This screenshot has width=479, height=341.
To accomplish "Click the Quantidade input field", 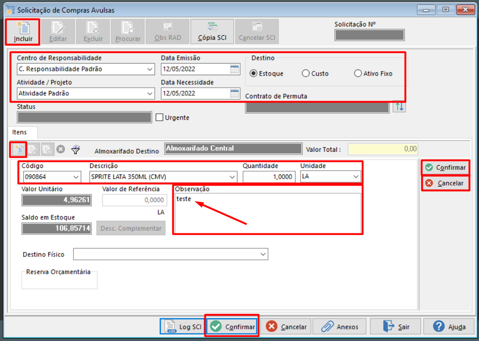I will [x=269, y=177].
